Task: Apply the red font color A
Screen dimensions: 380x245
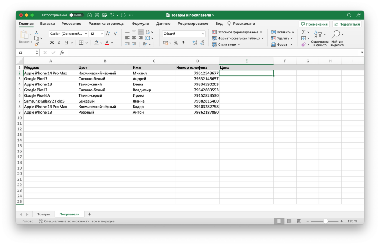Action: (x=107, y=43)
